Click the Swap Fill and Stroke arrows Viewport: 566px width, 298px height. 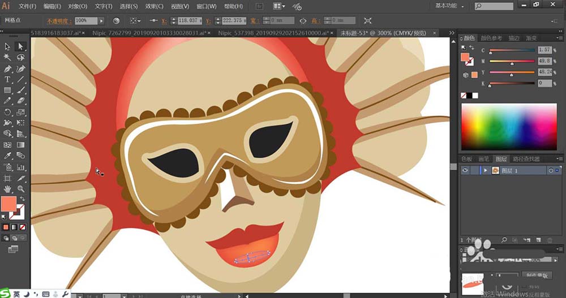22,198
